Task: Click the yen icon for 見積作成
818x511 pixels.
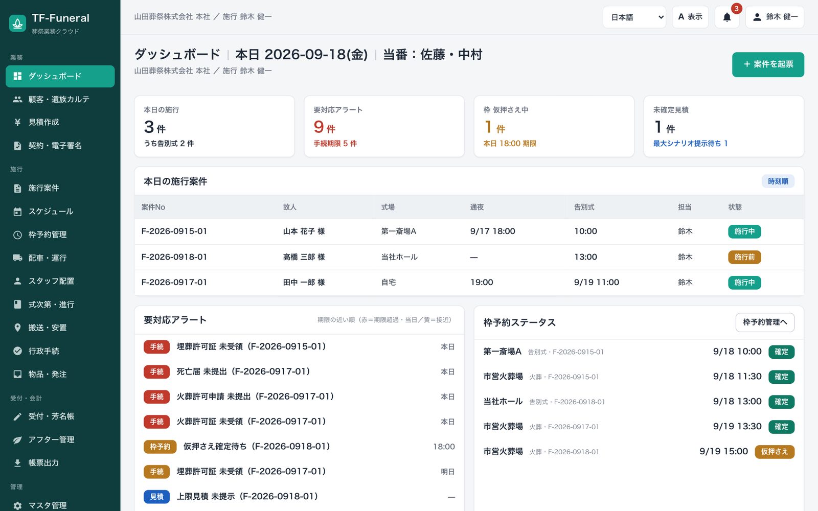Action: [17, 122]
